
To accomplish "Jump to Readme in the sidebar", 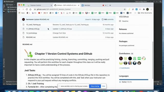I will 124,21.
